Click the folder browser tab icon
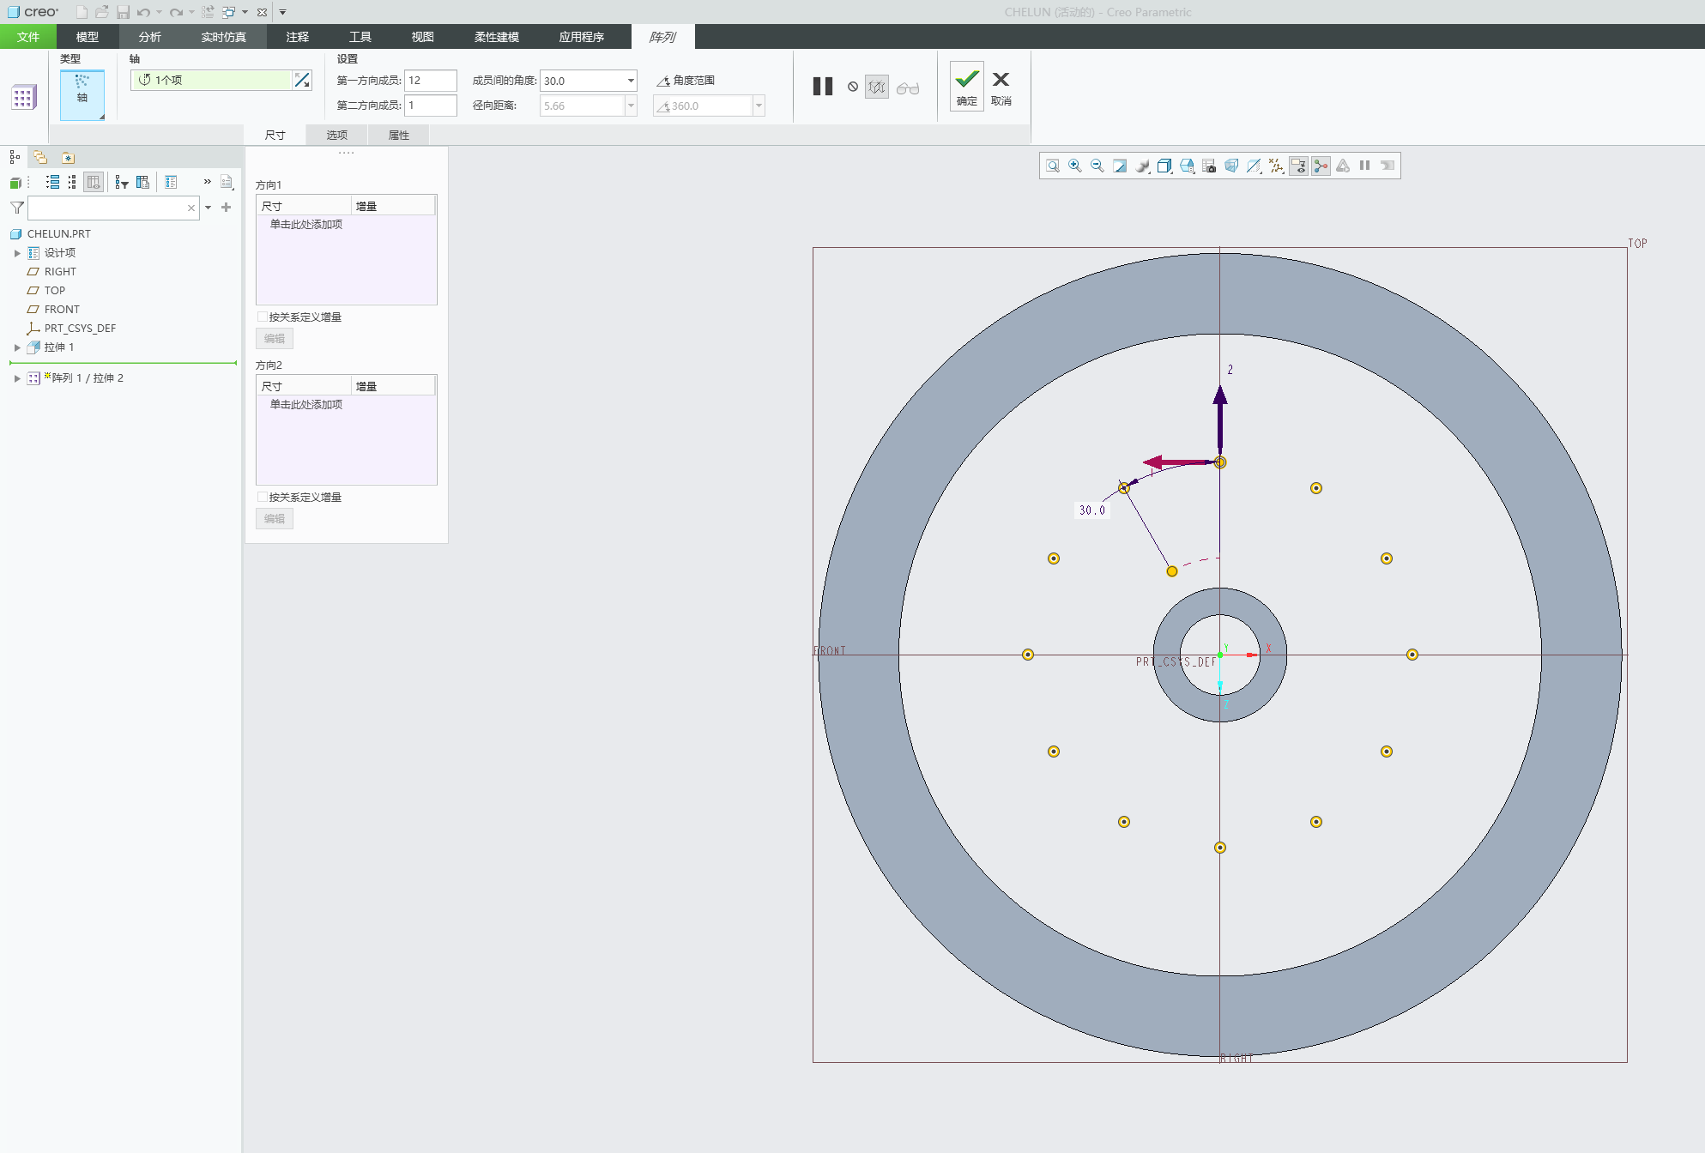The image size is (1705, 1153). [x=40, y=157]
